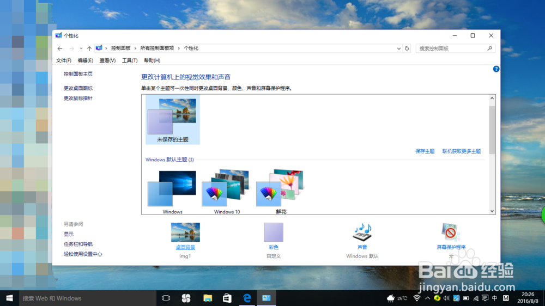Open the 查看(V) menu
Viewport: 545px width, 306px height.
(107, 60)
